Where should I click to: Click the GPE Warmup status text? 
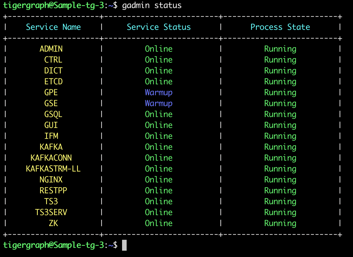159,92
